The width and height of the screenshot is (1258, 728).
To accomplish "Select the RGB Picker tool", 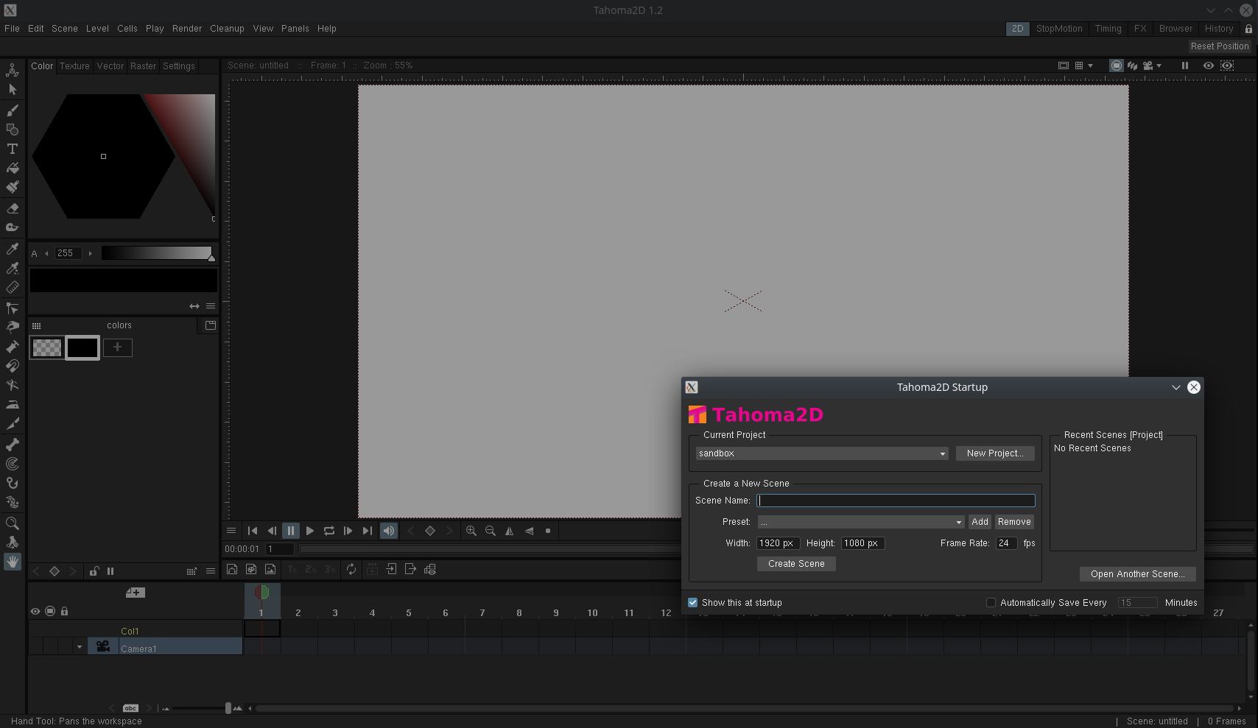I will click(13, 268).
